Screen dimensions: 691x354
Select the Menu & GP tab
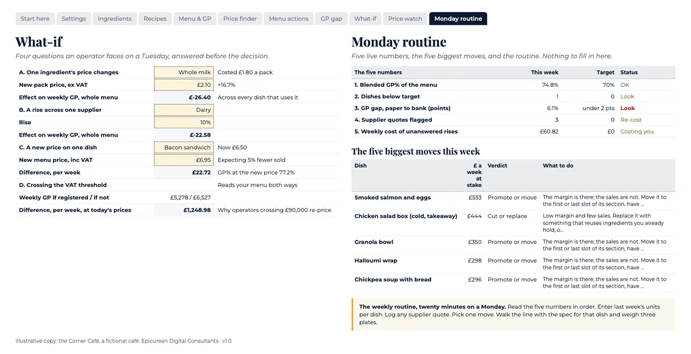tap(195, 18)
